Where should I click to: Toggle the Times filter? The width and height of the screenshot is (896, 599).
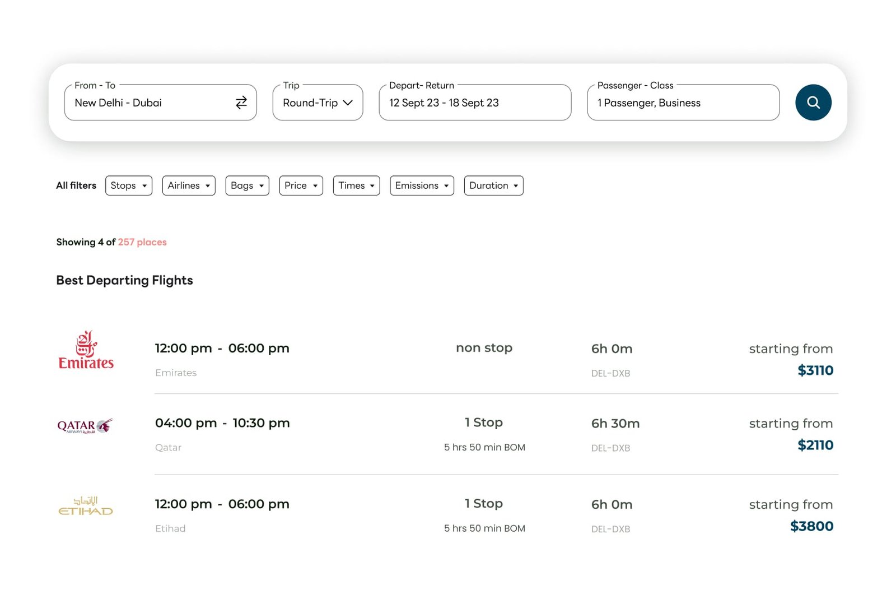pos(356,185)
